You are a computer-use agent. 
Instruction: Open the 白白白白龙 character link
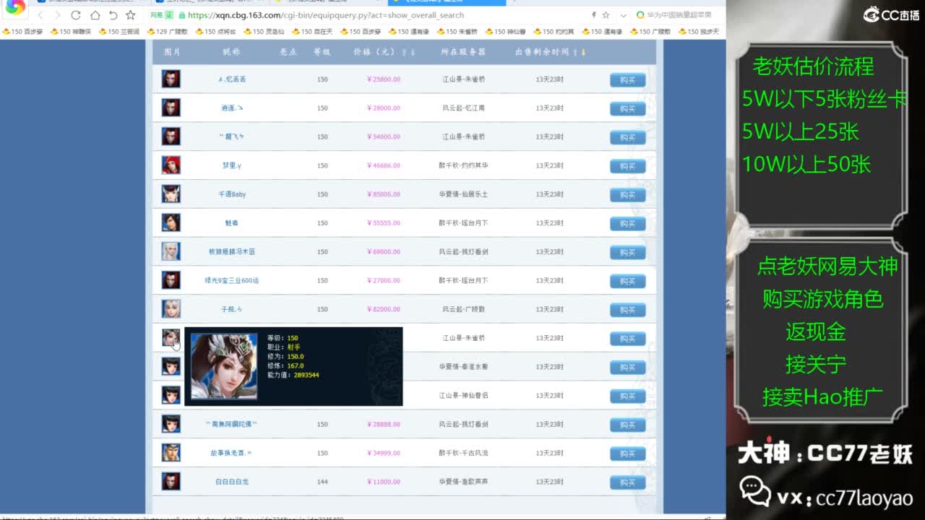point(232,482)
